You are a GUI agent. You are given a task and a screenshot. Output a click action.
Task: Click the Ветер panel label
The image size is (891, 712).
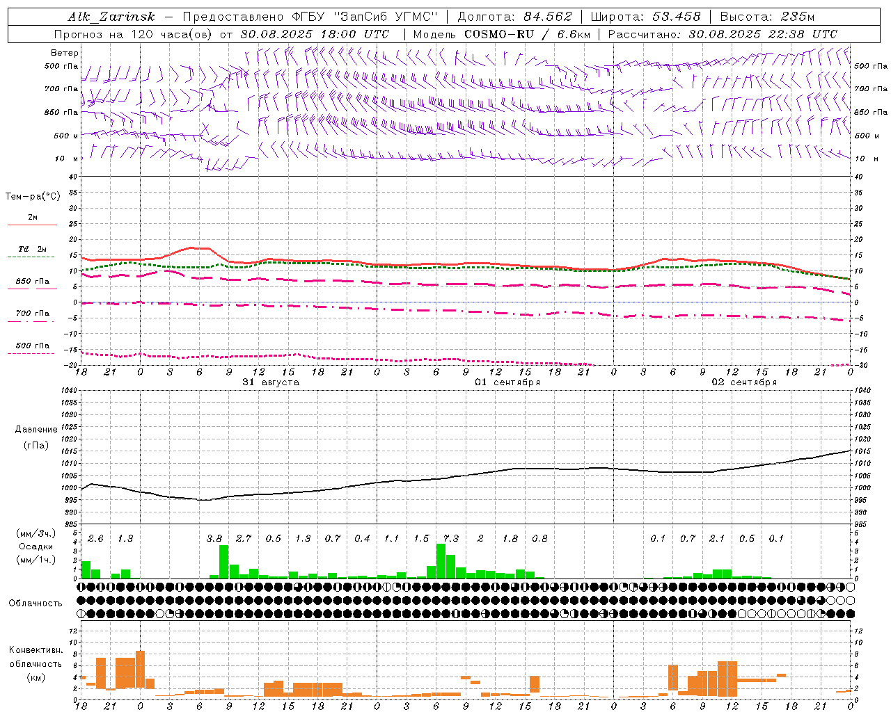pyautogui.click(x=65, y=53)
